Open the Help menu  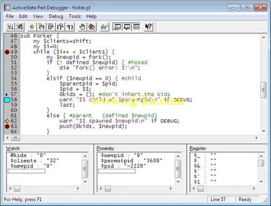click(x=92, y=16)
